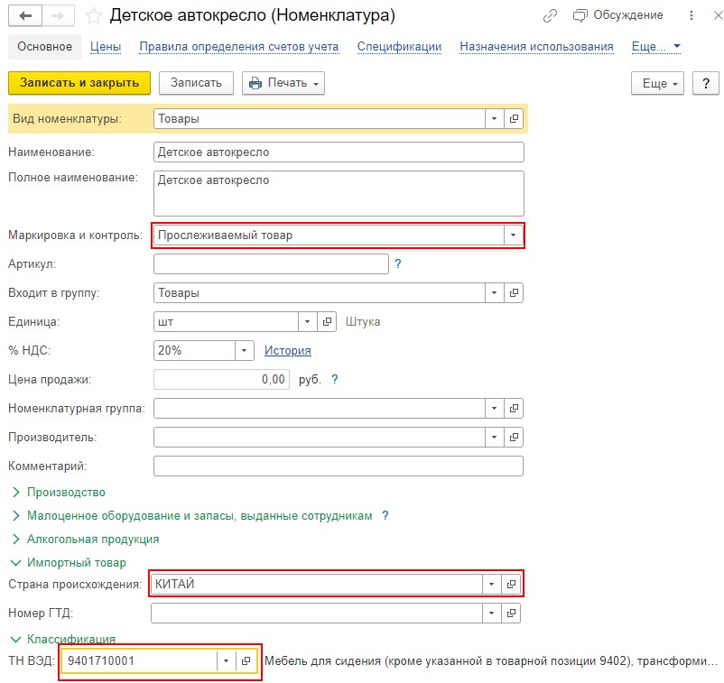
Task: Open Номер ГТД item with open icon
Action: [511, 614]
